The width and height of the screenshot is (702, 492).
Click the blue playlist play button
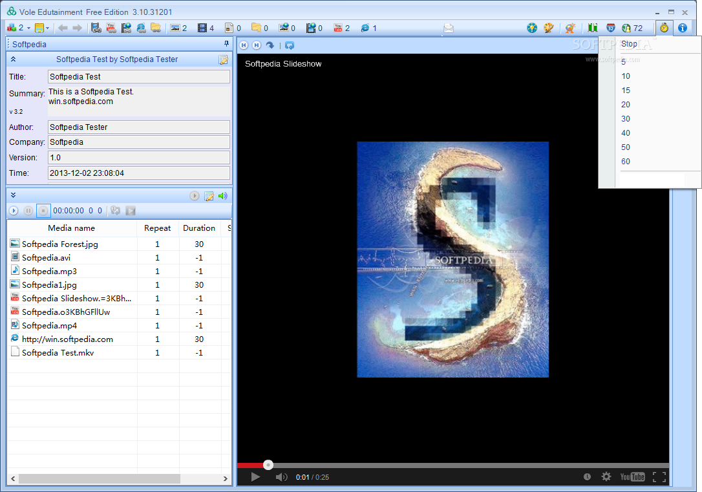pos(14,210)
